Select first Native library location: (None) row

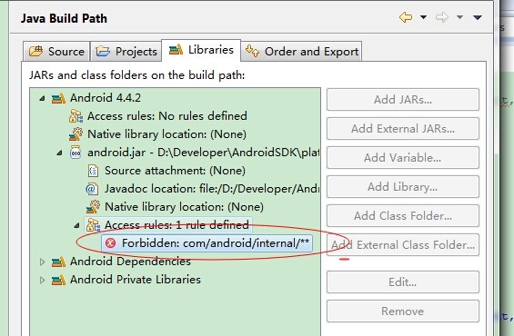(166, 134)
